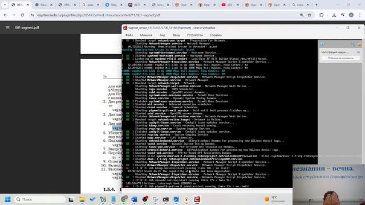The image size is (365, 205).
Task: Click the taskbar search box Поиск
Action: tap(40, 199)
